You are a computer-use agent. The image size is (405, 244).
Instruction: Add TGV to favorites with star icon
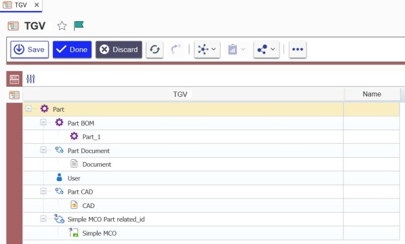[62, 26]
